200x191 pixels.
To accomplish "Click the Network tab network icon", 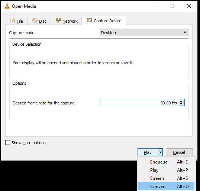I will [58, 20].
